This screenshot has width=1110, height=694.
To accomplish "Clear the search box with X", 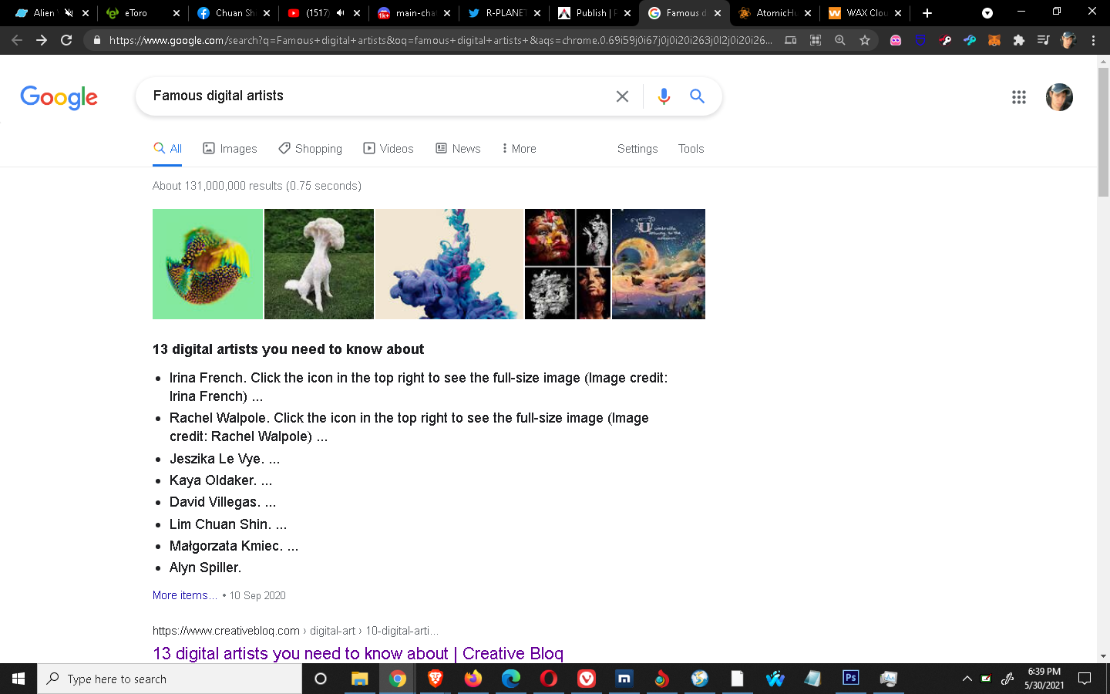I will click(x=622, y=96).
